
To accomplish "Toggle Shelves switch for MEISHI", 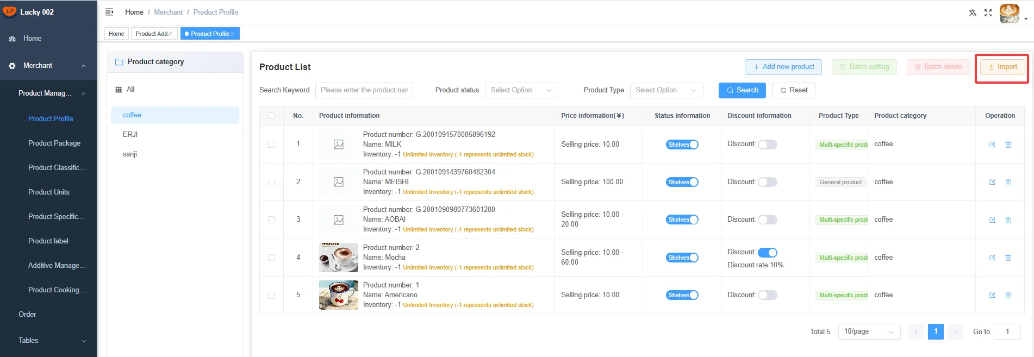I will click(682, 182).
